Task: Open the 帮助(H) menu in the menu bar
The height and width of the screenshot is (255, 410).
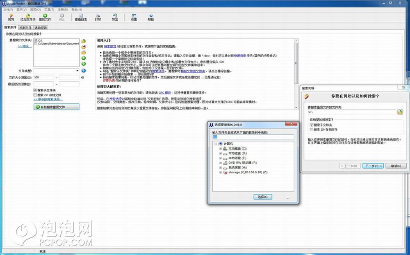Action: click(x=77, y=10)
